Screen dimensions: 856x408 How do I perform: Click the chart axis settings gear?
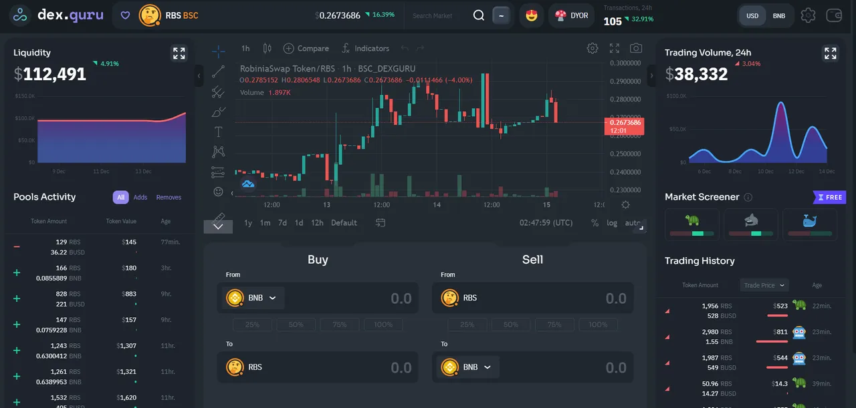tap(625, 205)
